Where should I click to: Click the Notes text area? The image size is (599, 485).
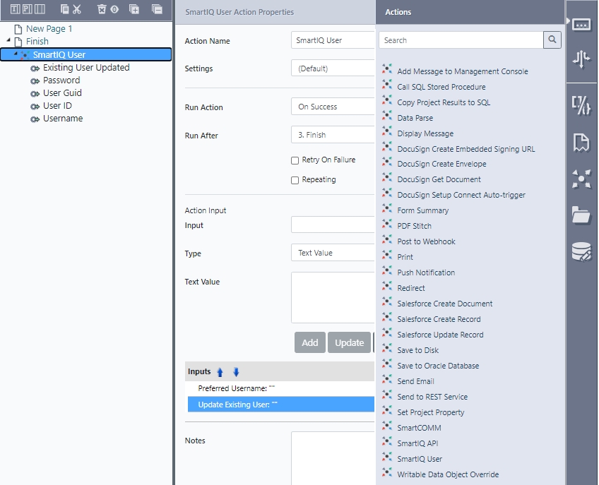[333, 458]
